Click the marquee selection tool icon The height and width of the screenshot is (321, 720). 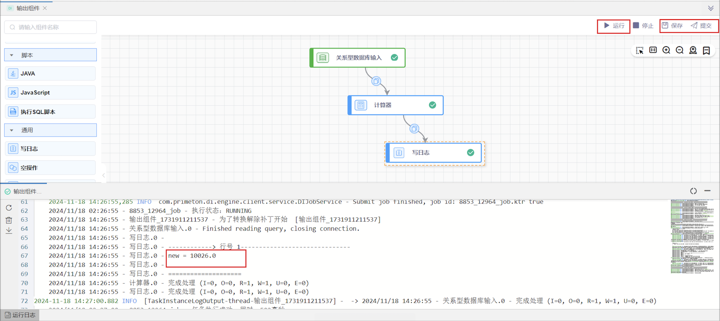click(x=640, y=50)
